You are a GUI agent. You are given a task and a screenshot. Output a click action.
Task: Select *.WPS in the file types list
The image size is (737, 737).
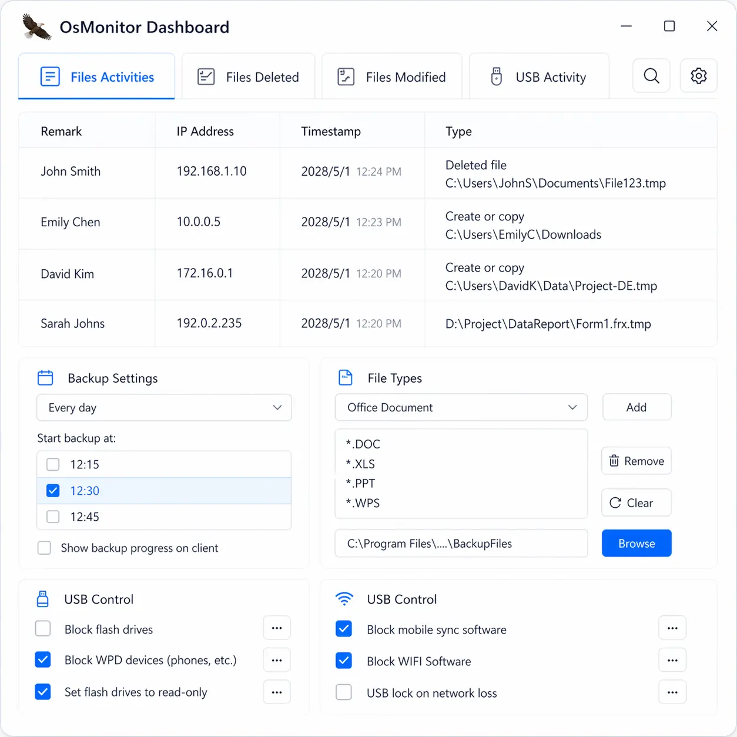[x=363, y=503]
